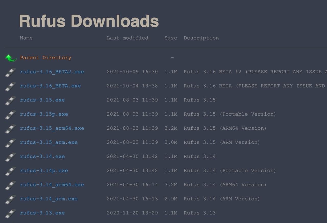Open the rufus-3.13.exe link
The height and width of the screenshot is (223, 327).
42,213
